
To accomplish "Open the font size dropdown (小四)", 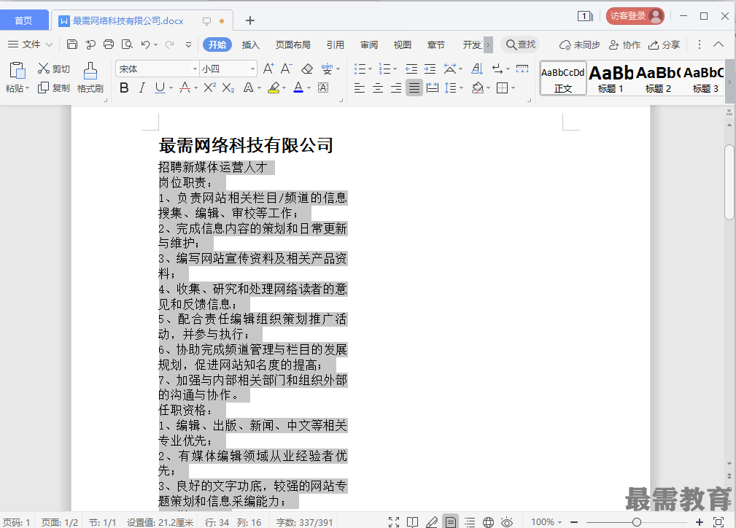I will point(252,69).
